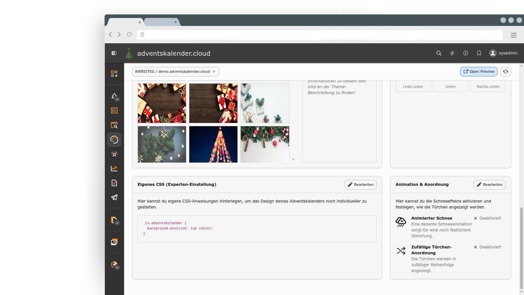Open the bookmarks icon in top bar
Image resolution: width=524 pixels, height=295 pixels.
(479, 53)
